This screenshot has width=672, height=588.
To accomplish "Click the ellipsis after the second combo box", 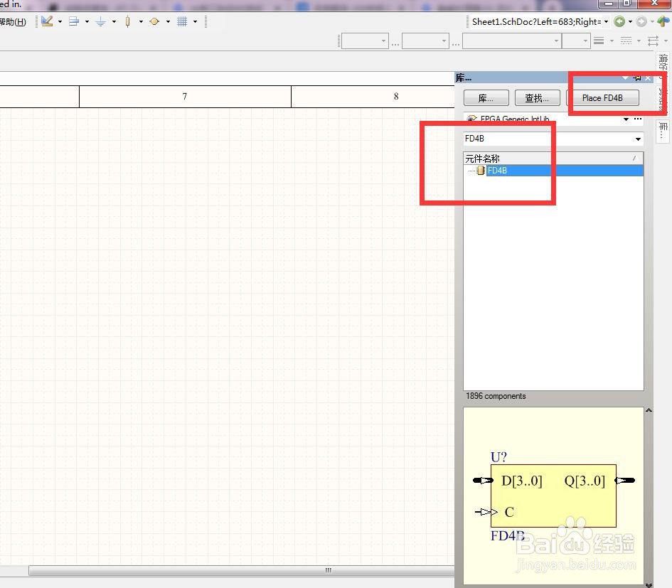I will [x=456, y=43].
